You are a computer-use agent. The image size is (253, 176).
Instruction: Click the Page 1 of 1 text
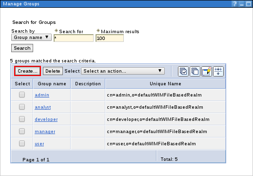(36, 160)
